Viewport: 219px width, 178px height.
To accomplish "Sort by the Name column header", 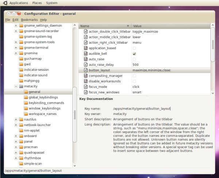I will coord(105,26).
